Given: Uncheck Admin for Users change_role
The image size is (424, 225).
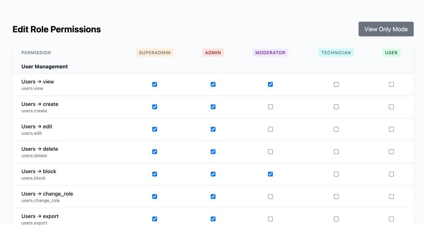Looking at the screenshot, I should tap(213, 196).
